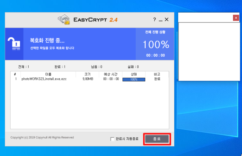242x156 pixels.
Task: Click the 실패 : 0 counter
Action: (x=133, y=67)
